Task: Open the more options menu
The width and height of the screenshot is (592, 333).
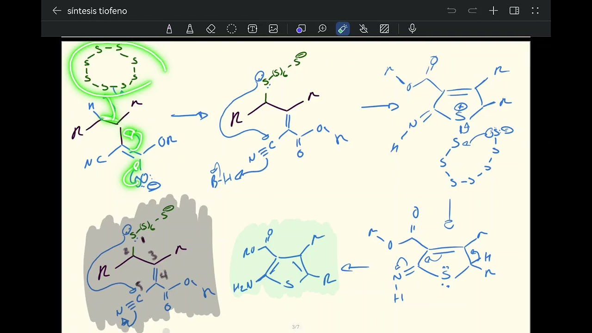Action: [x=535, y=11]
